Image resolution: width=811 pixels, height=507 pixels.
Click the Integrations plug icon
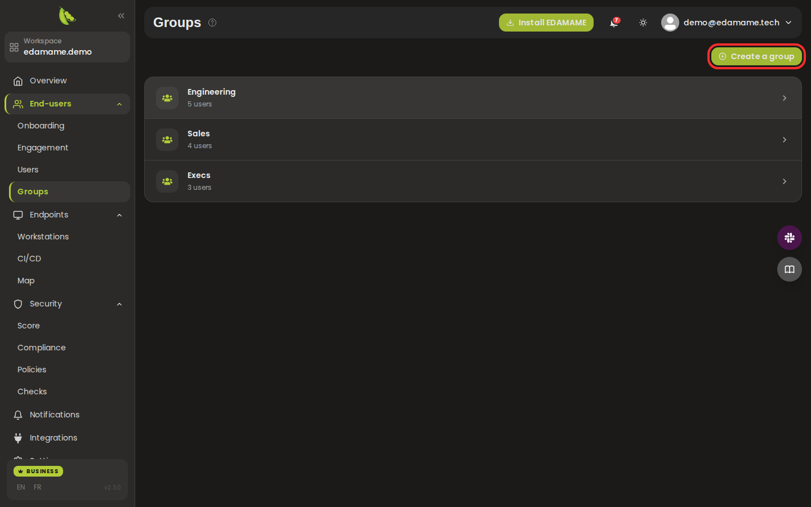coord(18,438)
